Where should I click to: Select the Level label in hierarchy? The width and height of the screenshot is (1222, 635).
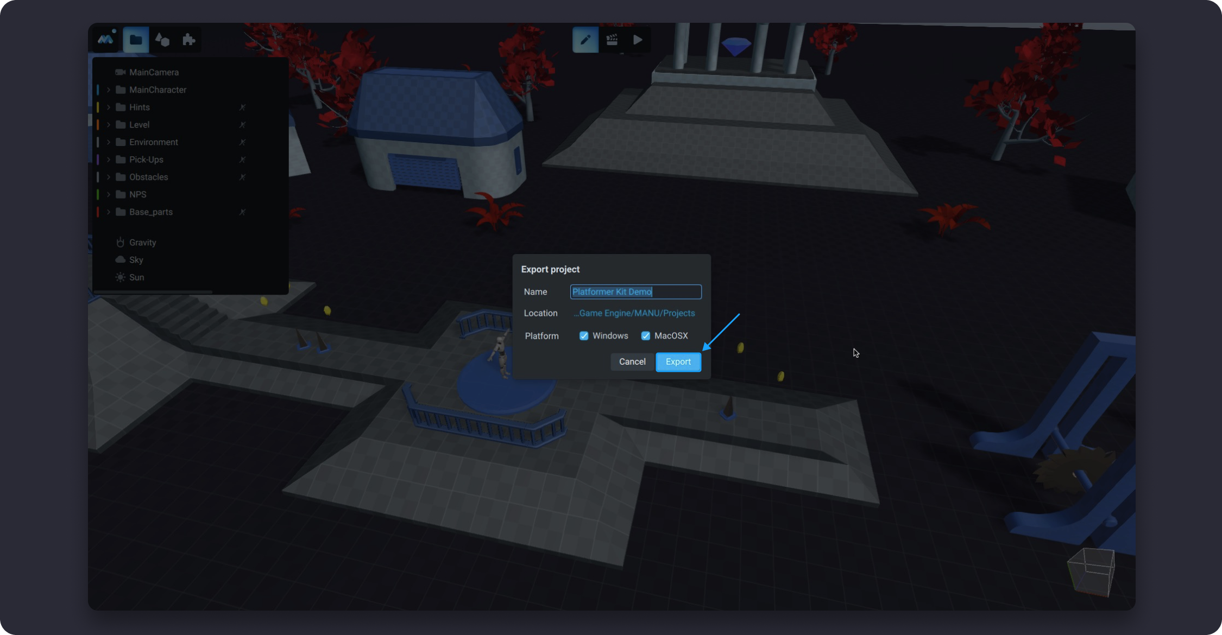click(140, 124)
